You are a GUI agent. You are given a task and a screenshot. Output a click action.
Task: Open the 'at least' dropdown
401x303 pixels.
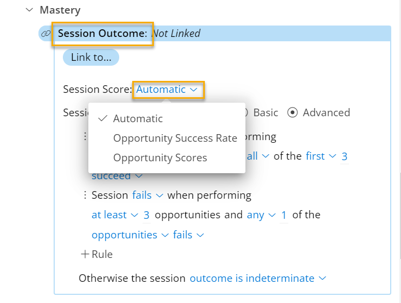(x=114, y=215)
